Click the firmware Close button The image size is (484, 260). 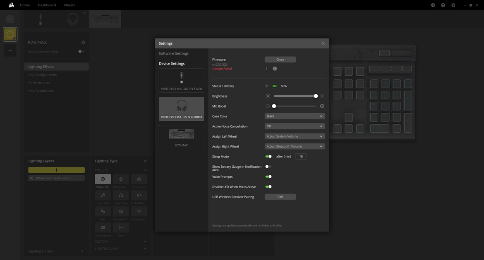click(x=280, y=60)
